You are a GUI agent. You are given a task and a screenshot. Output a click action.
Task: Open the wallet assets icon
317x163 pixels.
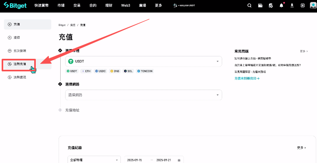260,6
